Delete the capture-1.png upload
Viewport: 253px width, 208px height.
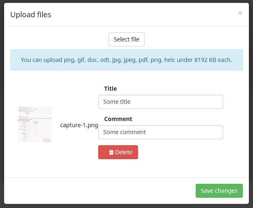118,152
